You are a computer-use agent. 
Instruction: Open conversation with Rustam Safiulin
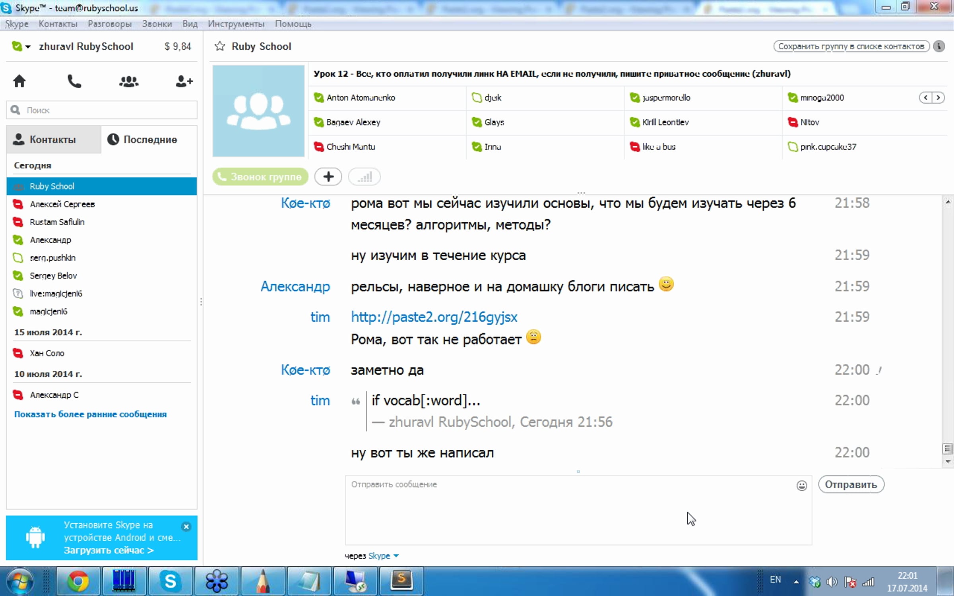[x=102, y=222]
